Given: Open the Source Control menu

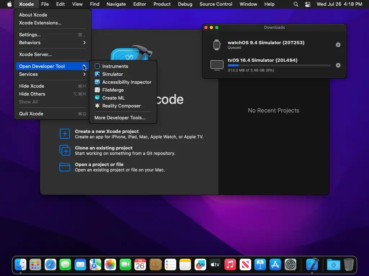Looking at the screenshot, I should pyautogui.click(x=216, y=4).
